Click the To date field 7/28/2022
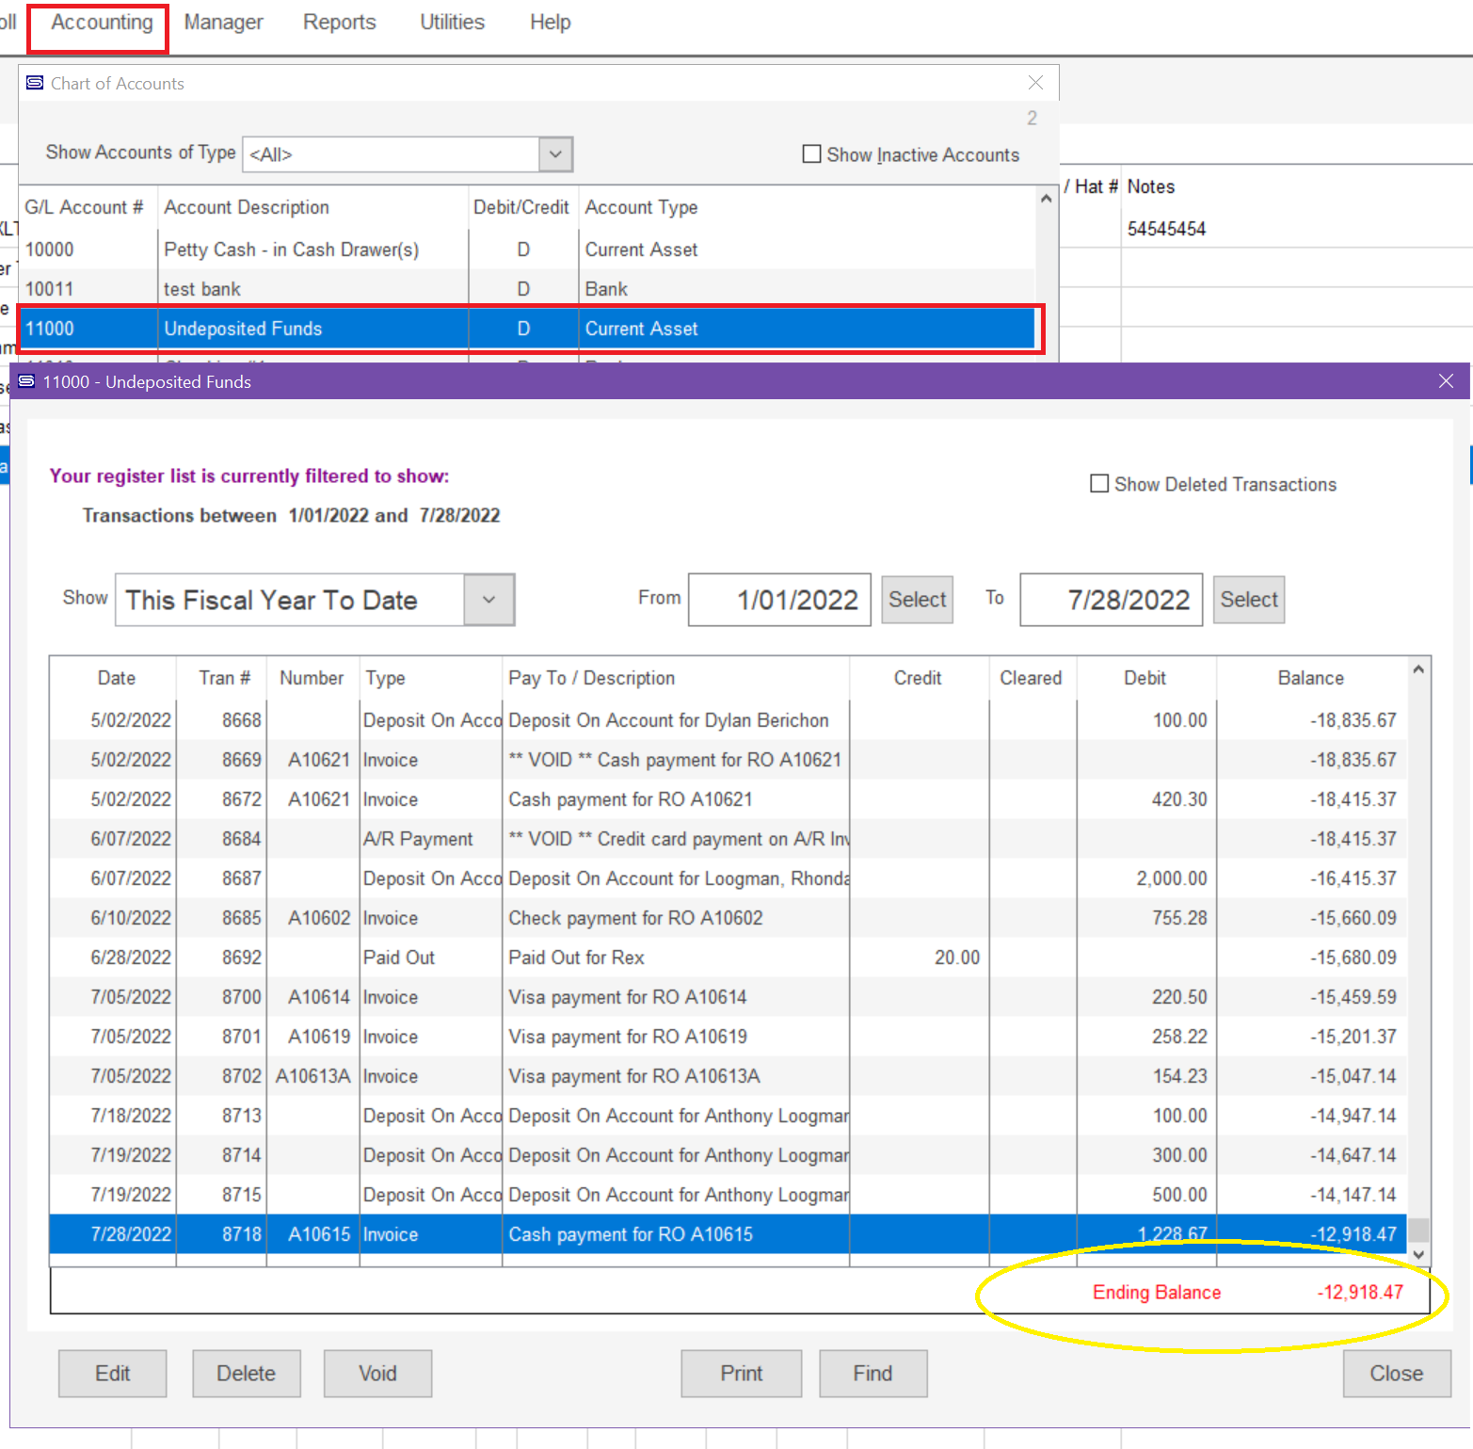 point(1111,600)
